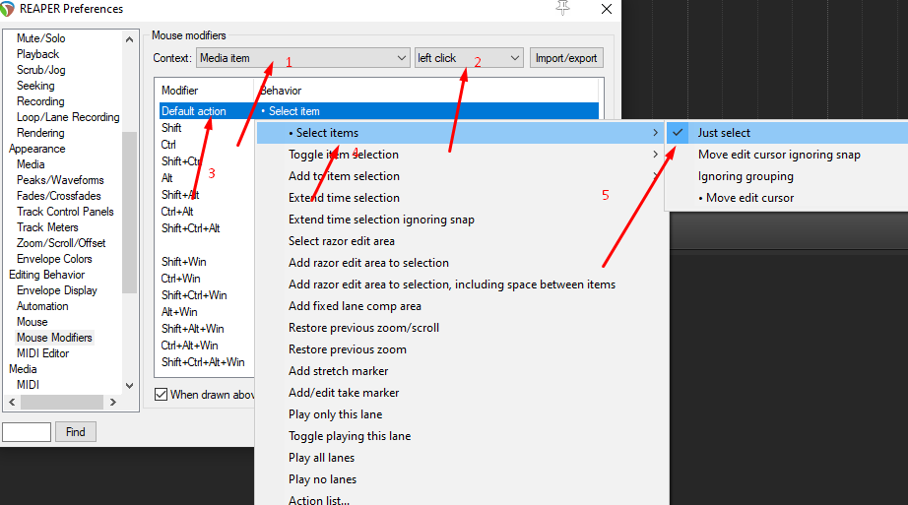Choose razor edit area including space between items
Screen dimensions: 908x505
pyautogui.click(x=461, y=284)
